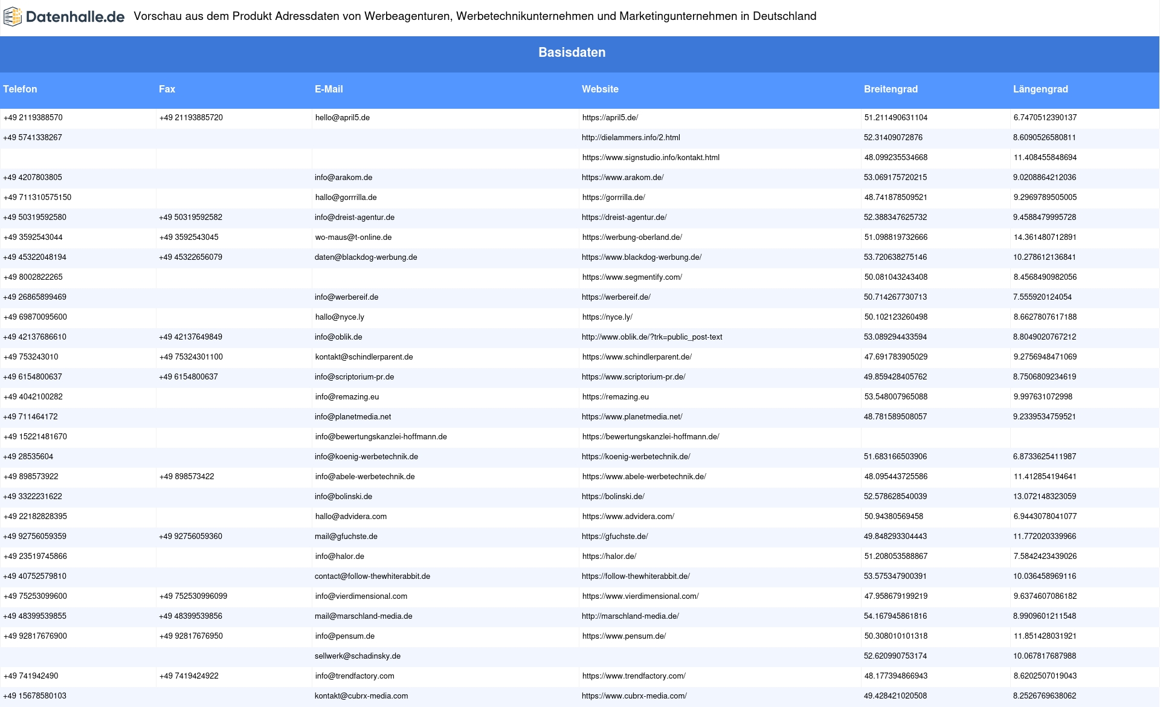Select the Telefon column header

point(20,89)
